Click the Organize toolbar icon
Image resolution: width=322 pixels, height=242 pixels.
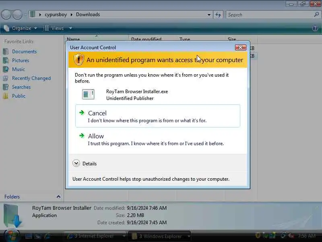pos(6,28)
